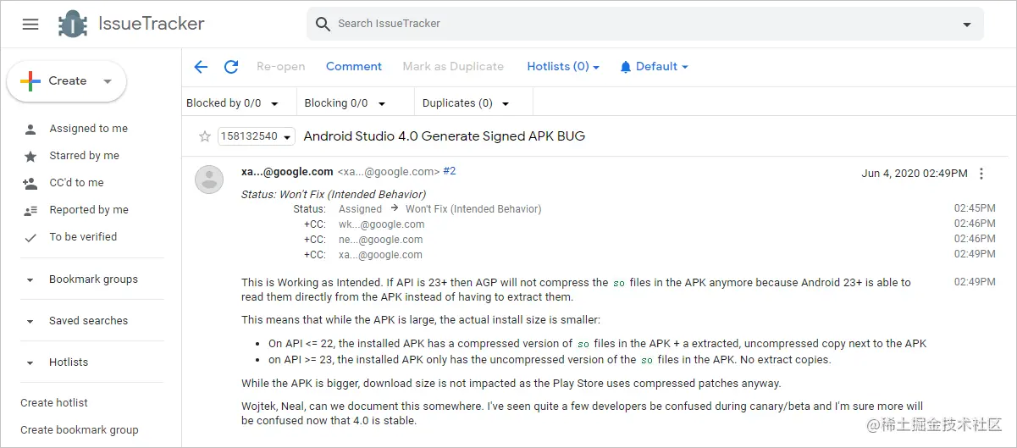Viewport: 1017px width, 448px height.
Task: Open comment link #2
Action: coord(450,171)
